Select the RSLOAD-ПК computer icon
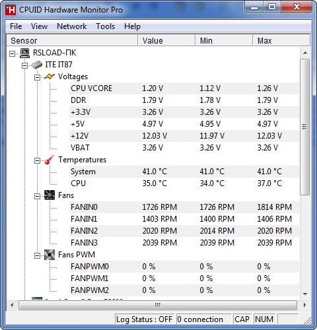Viewport: 317px width, 330px height. (24, 53)
